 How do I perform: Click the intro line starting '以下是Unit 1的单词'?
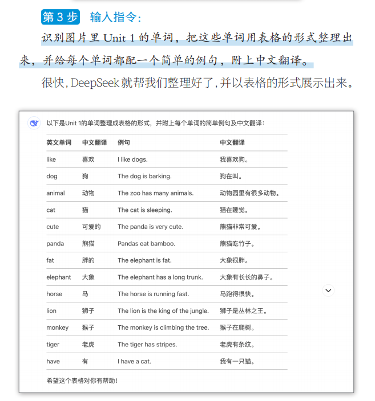155,123
